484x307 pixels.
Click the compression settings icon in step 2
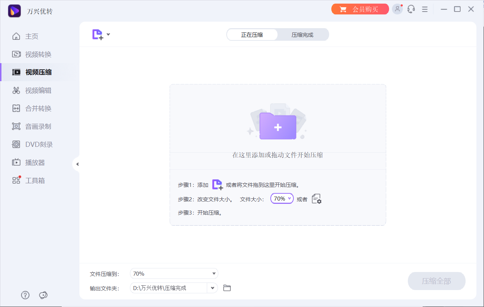[317, 199]
